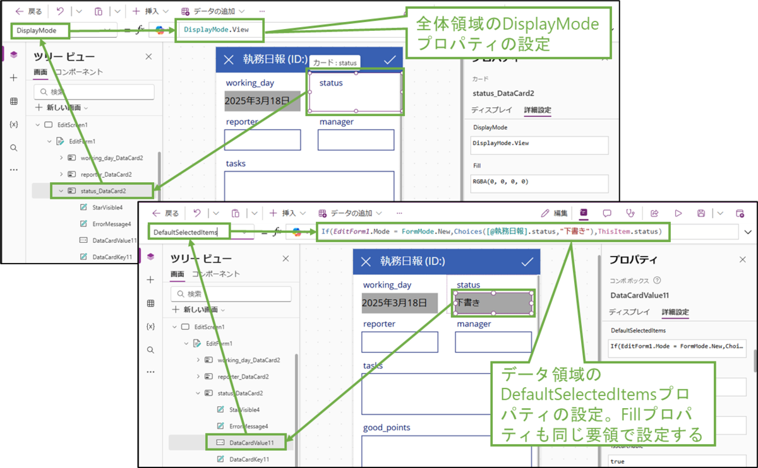The height and width of the screenshot is (468, 758).
Task: Select ErrorMessage4 in the front window tree
Action: [248, 426]
